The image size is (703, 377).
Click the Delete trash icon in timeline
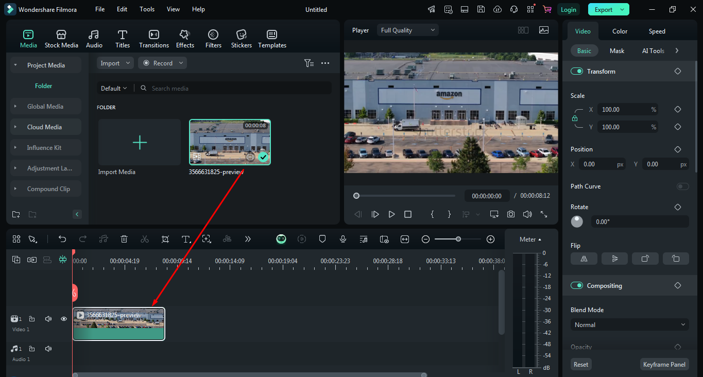[x=124, y=239]
